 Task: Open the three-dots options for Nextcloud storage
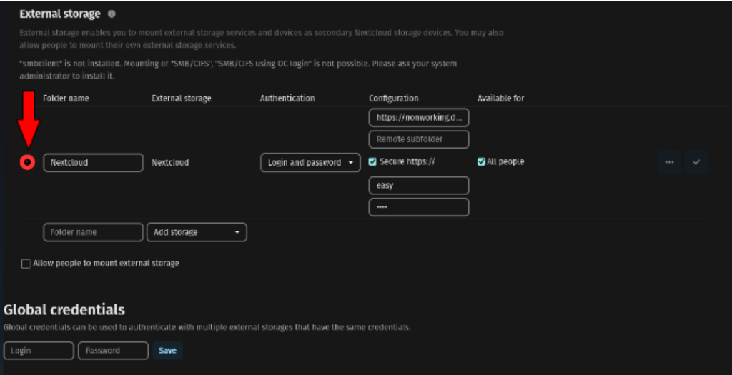pos(669,162)
